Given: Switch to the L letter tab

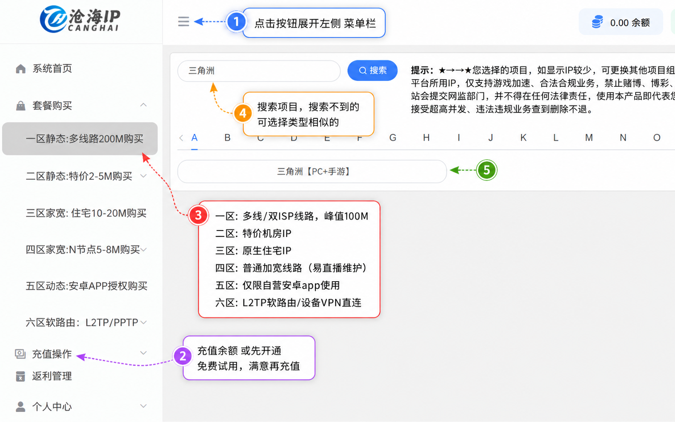Looking at the screenshot, I should 556,138.
